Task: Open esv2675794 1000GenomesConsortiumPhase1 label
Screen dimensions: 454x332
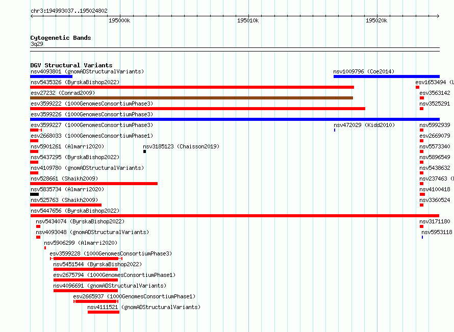Action: (x=114, y=275)
